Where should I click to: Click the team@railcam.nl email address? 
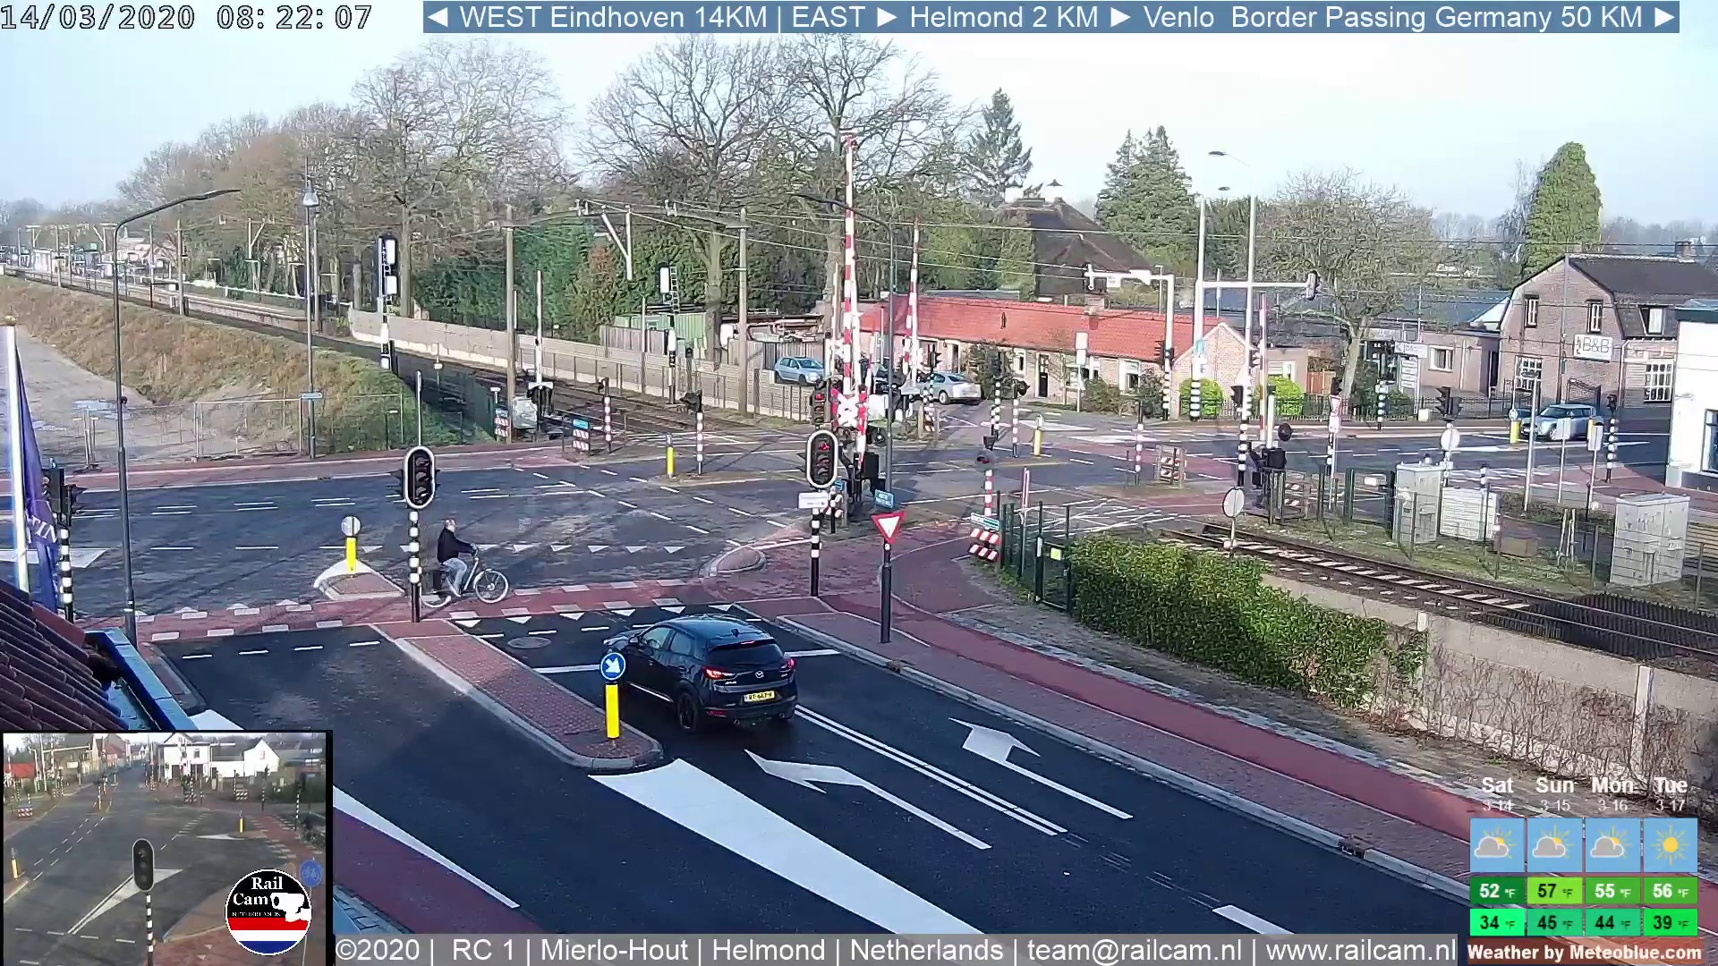tap(1134, 950)
